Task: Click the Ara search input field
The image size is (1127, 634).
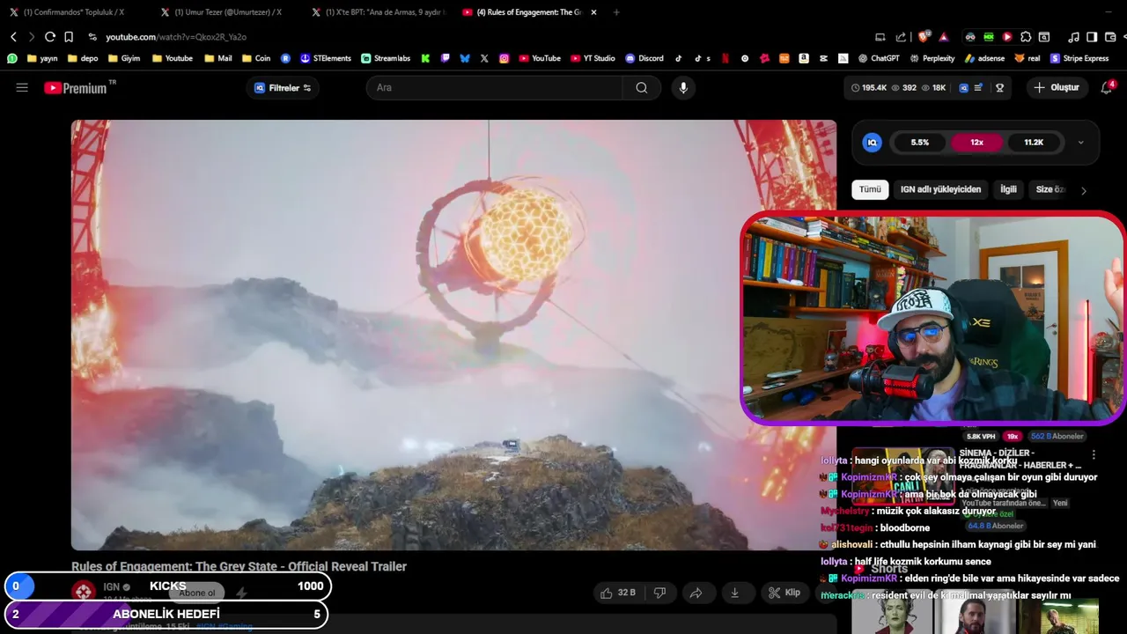Action: coord(495,87)
